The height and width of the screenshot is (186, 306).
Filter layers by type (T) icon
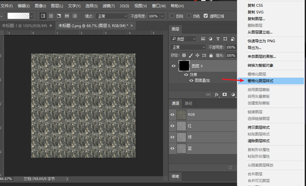tap(218, 39)
